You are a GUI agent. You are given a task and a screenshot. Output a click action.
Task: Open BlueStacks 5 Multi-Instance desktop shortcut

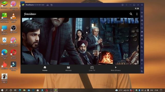(4, 18)
